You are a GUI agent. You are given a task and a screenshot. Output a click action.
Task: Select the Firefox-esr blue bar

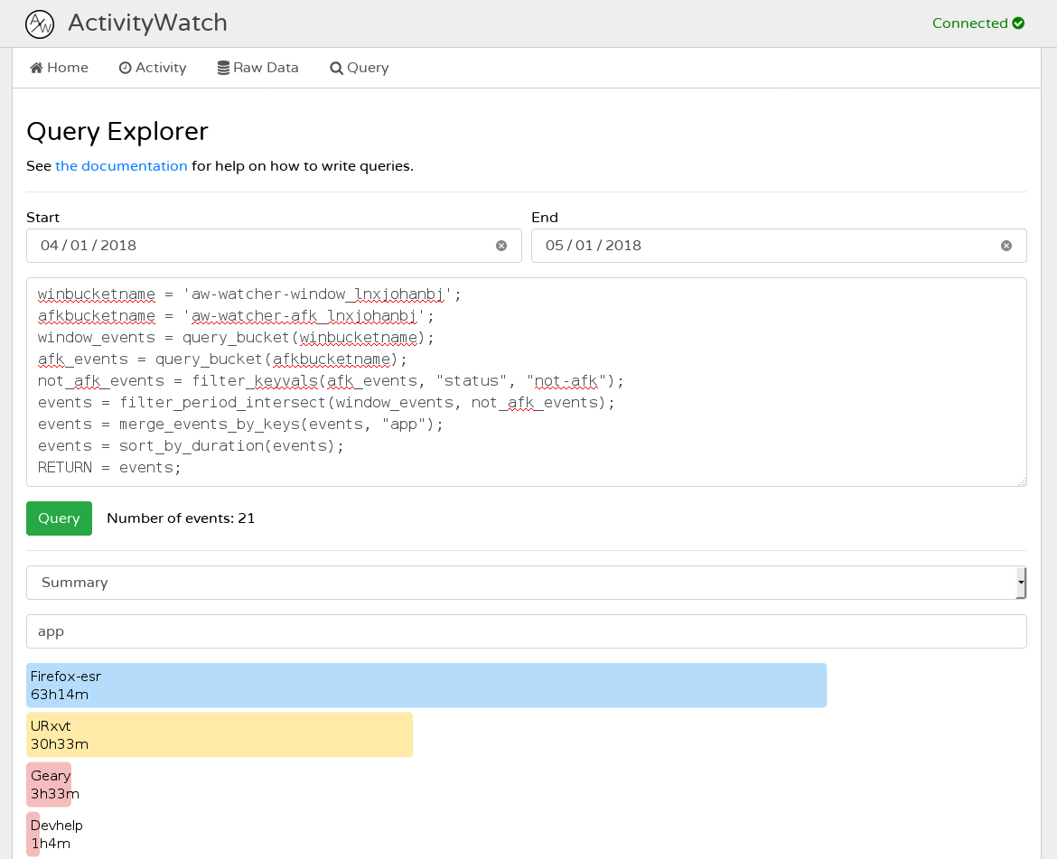[x=426, y=686]
